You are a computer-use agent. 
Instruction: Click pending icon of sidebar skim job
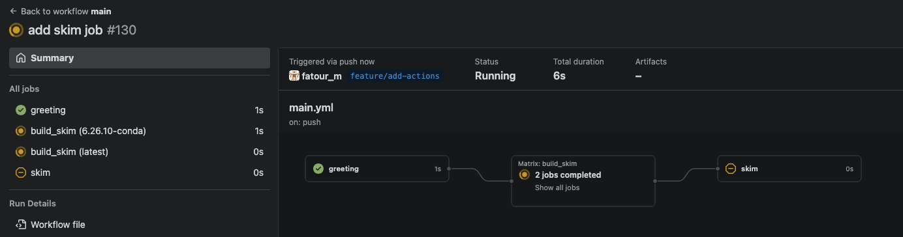click(x=21, y=173)
